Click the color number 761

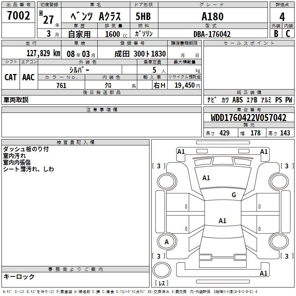pyautogui.click(x=61, y=85)
